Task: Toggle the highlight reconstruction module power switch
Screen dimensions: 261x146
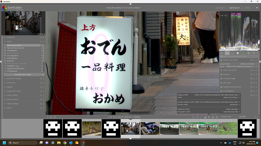Action: coord(221,87)
